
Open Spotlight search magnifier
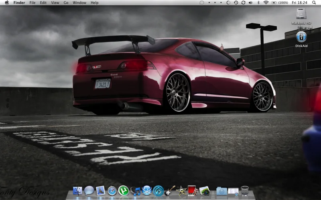314,3
